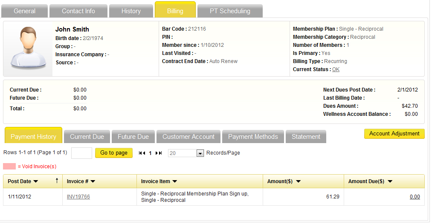
Task: Open Amount($) column dropdown arrow
Action: [x=298, y=181]
